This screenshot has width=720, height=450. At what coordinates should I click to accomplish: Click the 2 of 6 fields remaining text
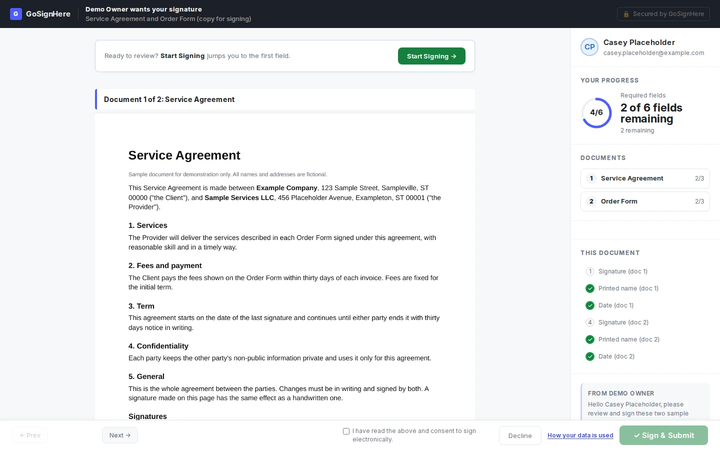click(x=651, y=113)
